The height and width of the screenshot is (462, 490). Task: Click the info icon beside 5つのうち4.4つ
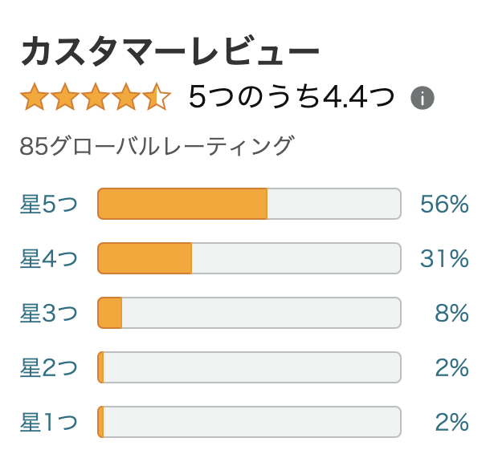pos(423,98)
